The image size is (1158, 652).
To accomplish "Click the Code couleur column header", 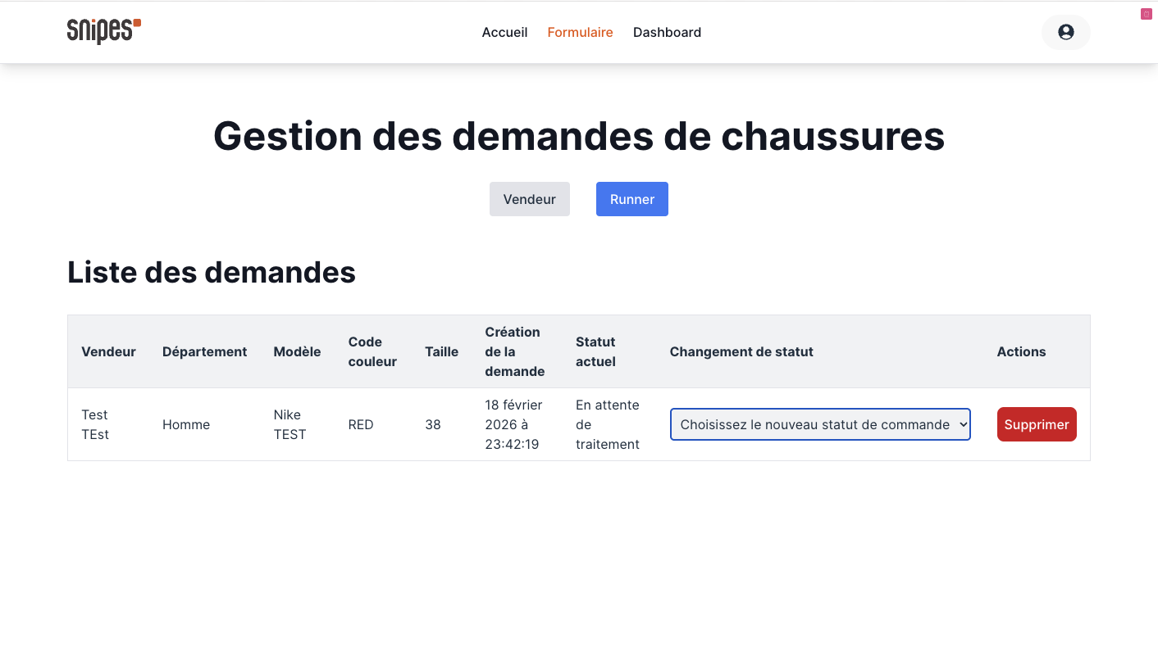I will pyautogui.click(x=372, y=351).
